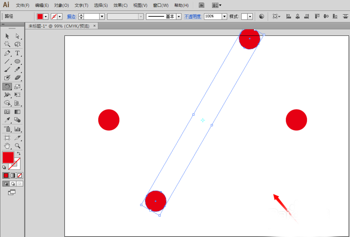Open opacity 100% dropdown arrow

tap(225, 16)
